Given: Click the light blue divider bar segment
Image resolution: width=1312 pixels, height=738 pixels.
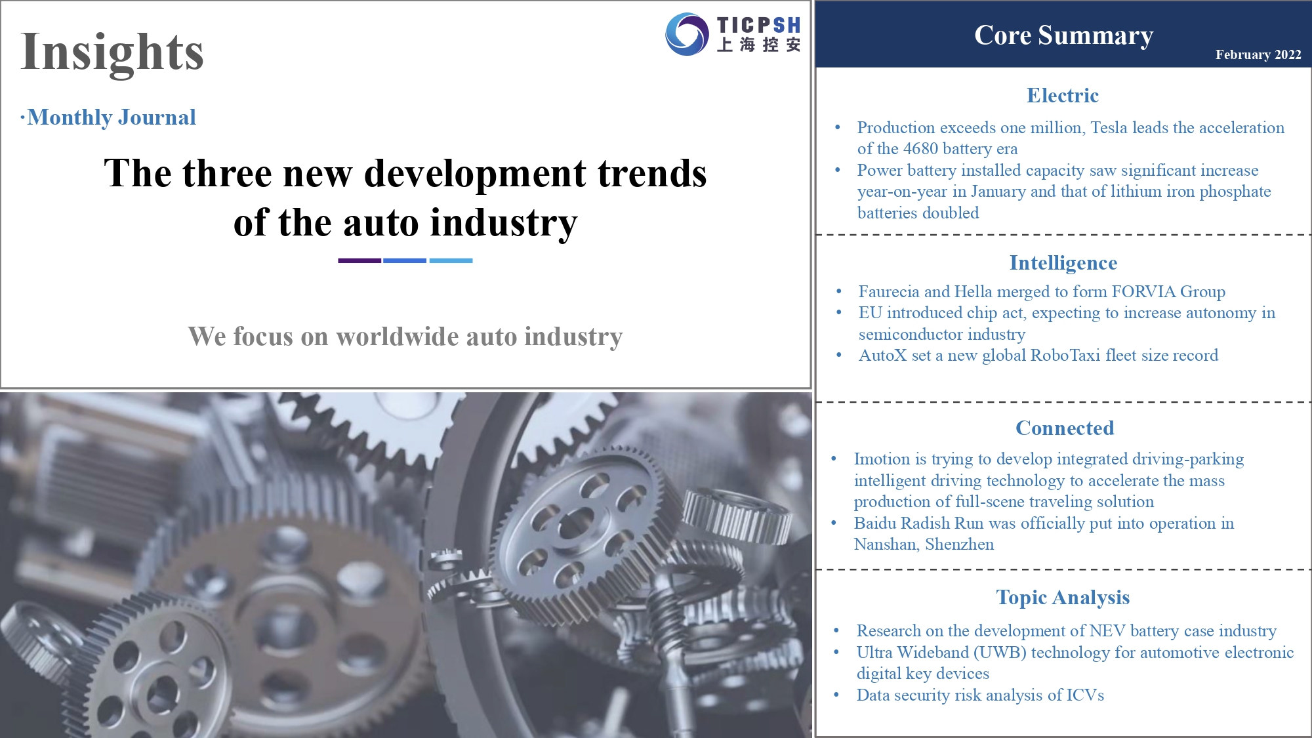Looking at the screenshot, I should coord(451,260).
